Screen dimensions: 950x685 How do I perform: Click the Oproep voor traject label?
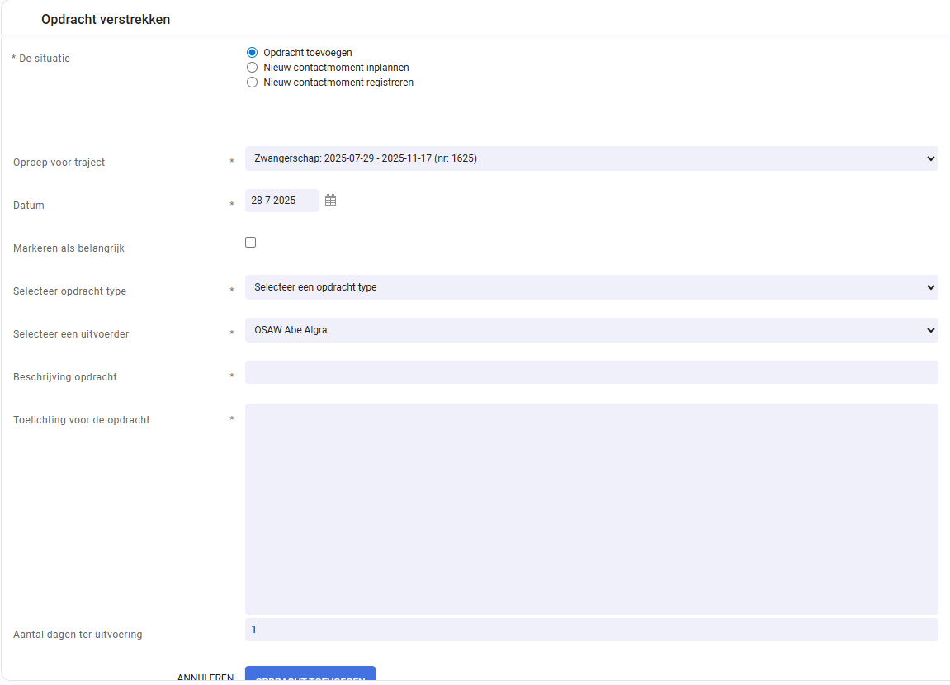click(59, 163)
